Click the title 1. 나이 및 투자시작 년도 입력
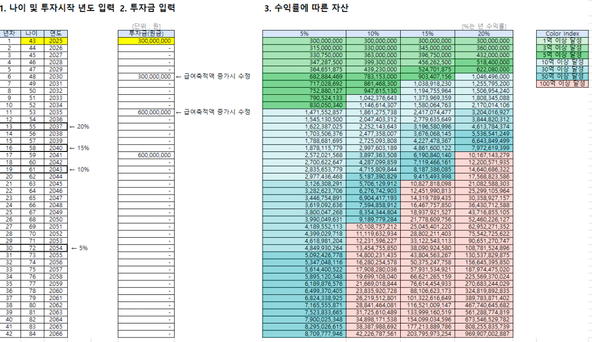Image resolution: width=592 pixels, height=342 pixels. (57, 8)
